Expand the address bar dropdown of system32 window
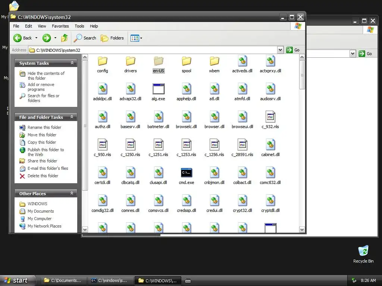Image resolution: width=382 pixels, height=286 pixels. point(280,50)
